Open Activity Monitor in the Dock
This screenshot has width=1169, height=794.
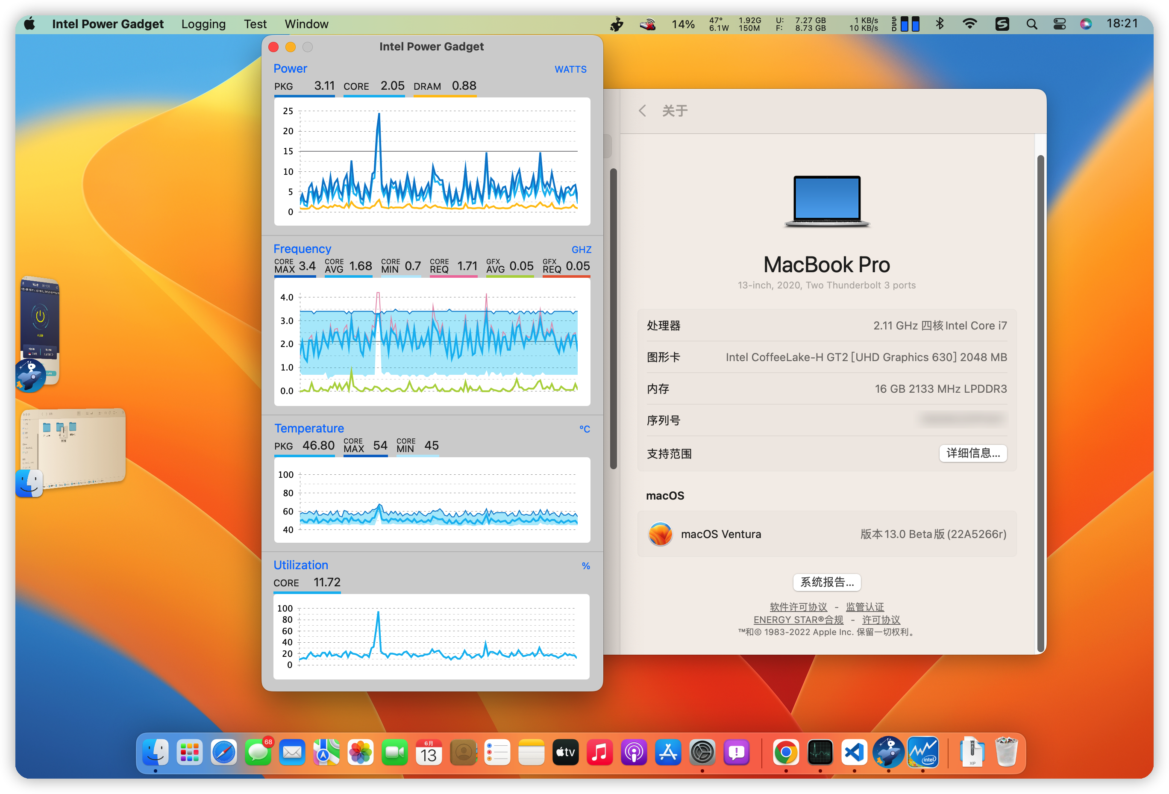(x=820, y=752)
